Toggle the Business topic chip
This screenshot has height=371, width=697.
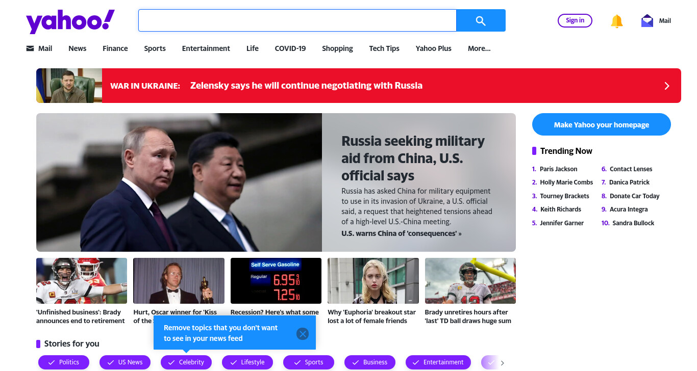[370, 362]
